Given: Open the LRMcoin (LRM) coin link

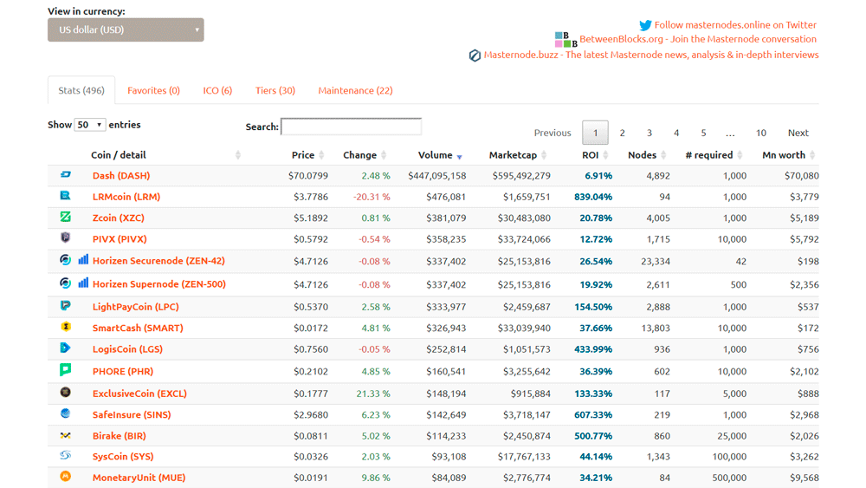Looking at the screenshot, I should pyautogui.click(x=126, y=197).
